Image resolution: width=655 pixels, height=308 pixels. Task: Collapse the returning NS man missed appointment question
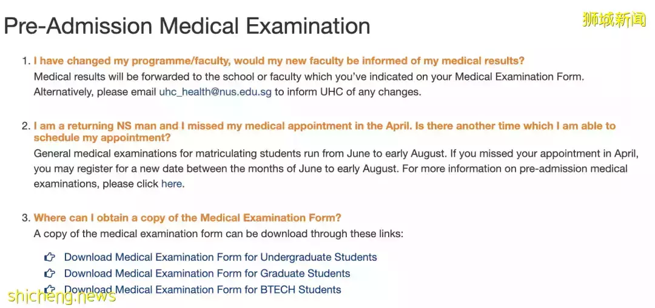coord(324,126)
